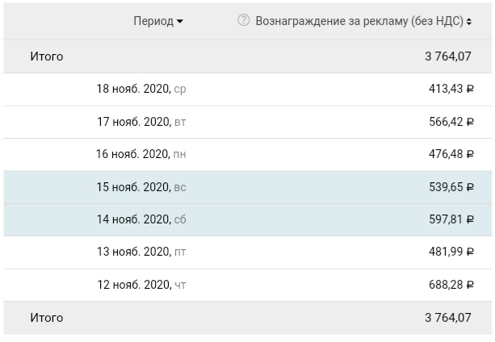Screen dimensions: 495x342
Task: Select the 18 нояб. 2020 row
Action: [141, 90]
